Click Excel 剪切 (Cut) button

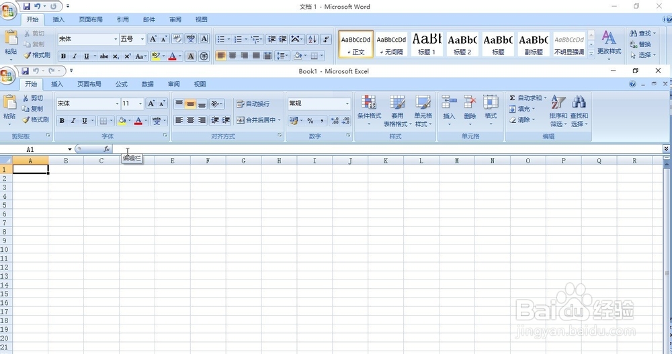click(33, 98)
